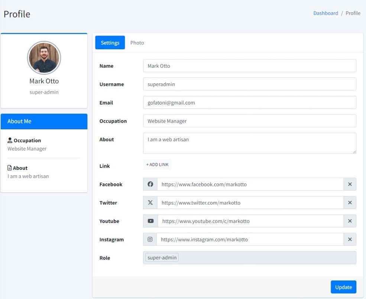Click the Occupation person icon in About Me
366x299 pixels.
point(10,140)
